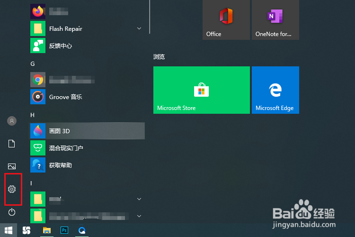Open the Microsoft Edge tile
This screenshot has width=355, height=237.
(x=275, y=90)
